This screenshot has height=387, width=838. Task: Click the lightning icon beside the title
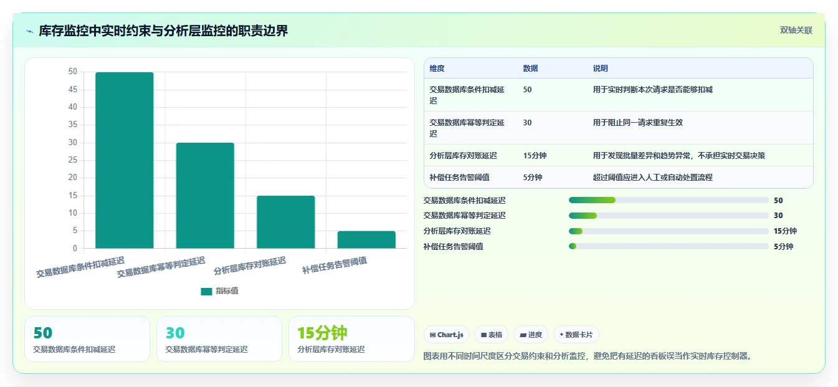(29, 31)
